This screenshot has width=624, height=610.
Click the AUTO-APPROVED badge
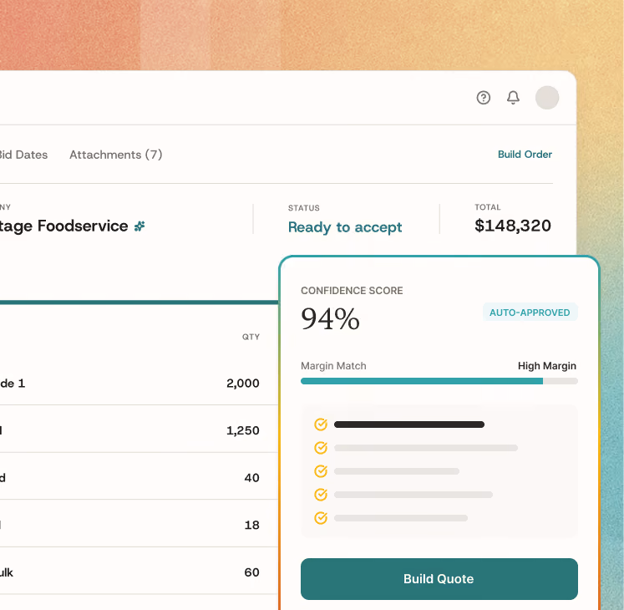[x=530, y=313]
